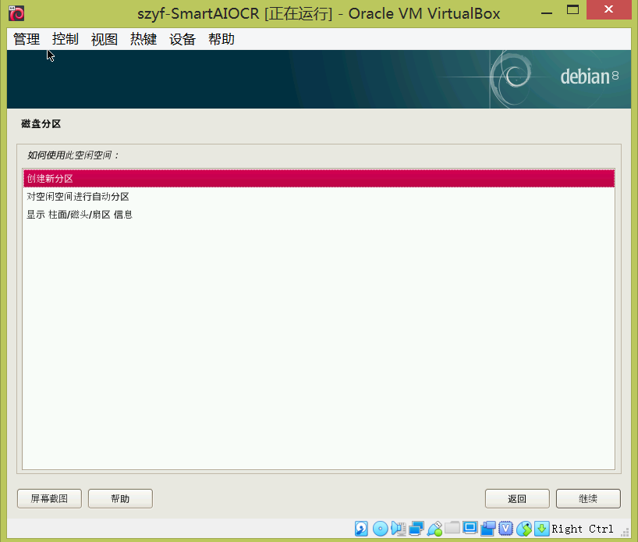Viewport: 638px width, 542px height.
Task: Minimize the VirtualBox window
Action: pos(547,12)
